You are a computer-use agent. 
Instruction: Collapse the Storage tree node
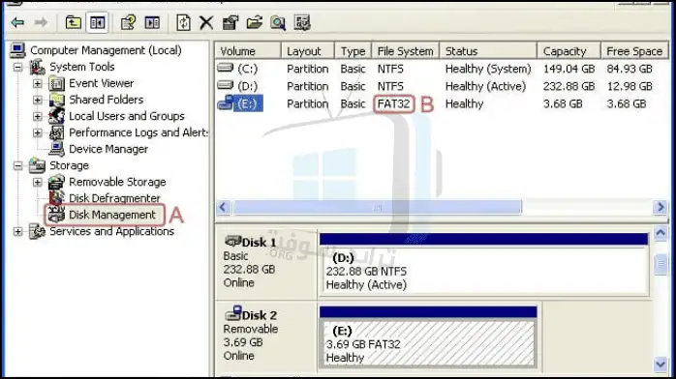(x=18, y=165)
